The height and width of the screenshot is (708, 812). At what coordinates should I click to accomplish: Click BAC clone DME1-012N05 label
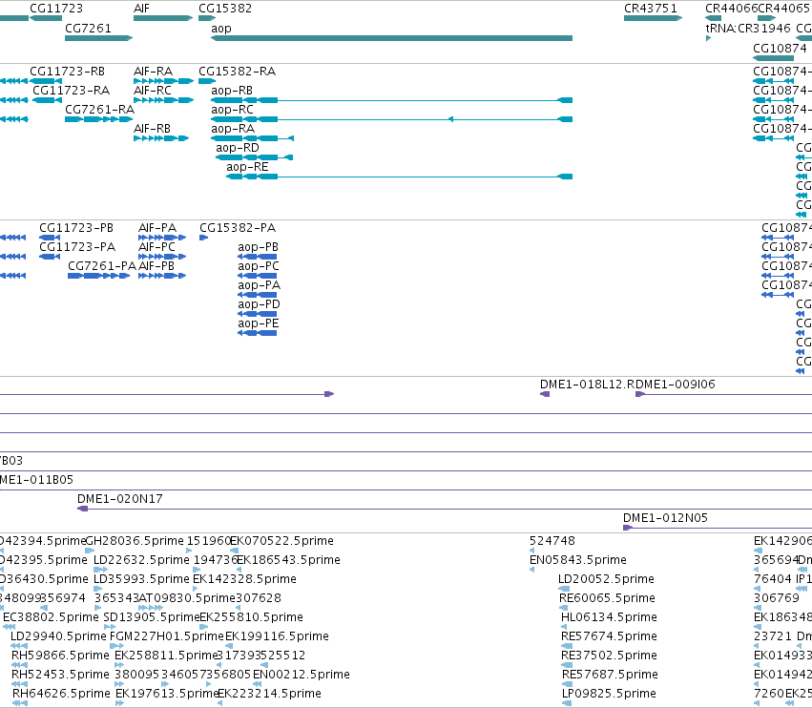(x=665, y=518)
